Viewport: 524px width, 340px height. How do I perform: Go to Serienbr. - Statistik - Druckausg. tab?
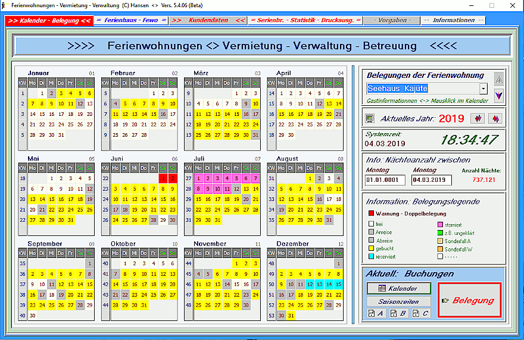coord(305,20)
